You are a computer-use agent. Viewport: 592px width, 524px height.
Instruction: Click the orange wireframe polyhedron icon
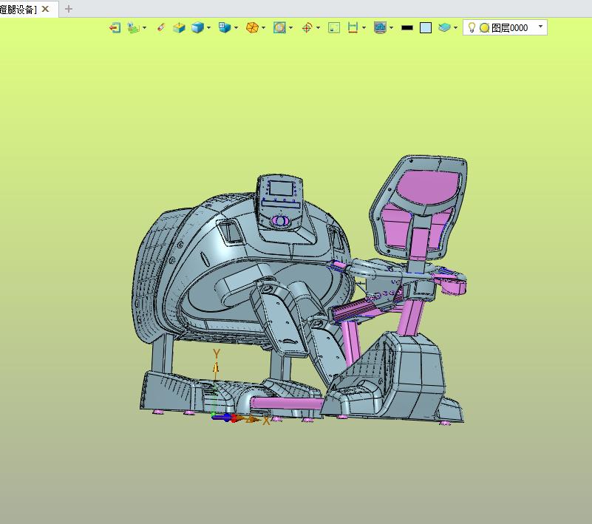252,27
